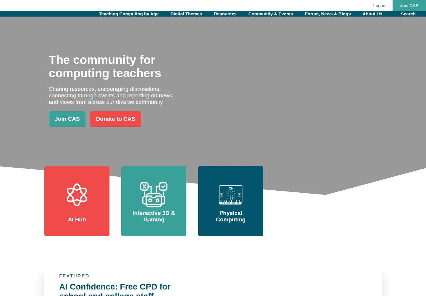The image size is (426, 296).
Task: Click the top-right Join CAS button
Action: tap(409, 5)
